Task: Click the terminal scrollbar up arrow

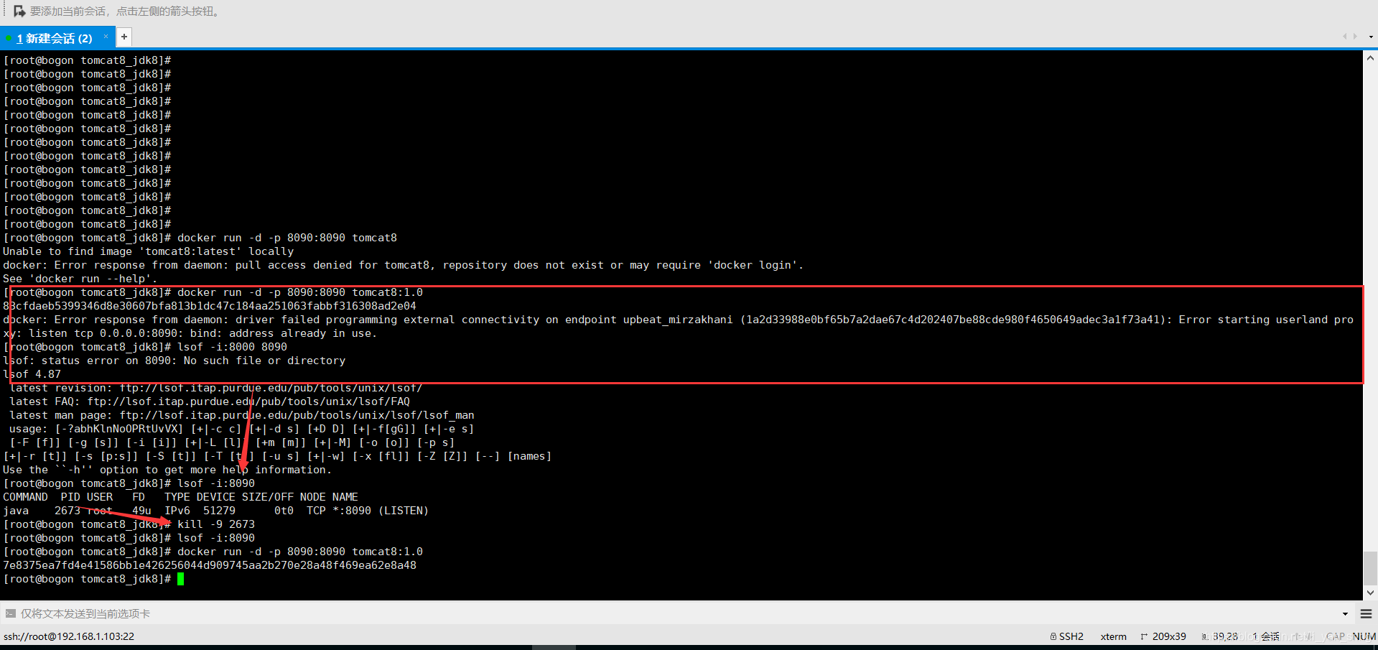Action: pos(1370,57)
